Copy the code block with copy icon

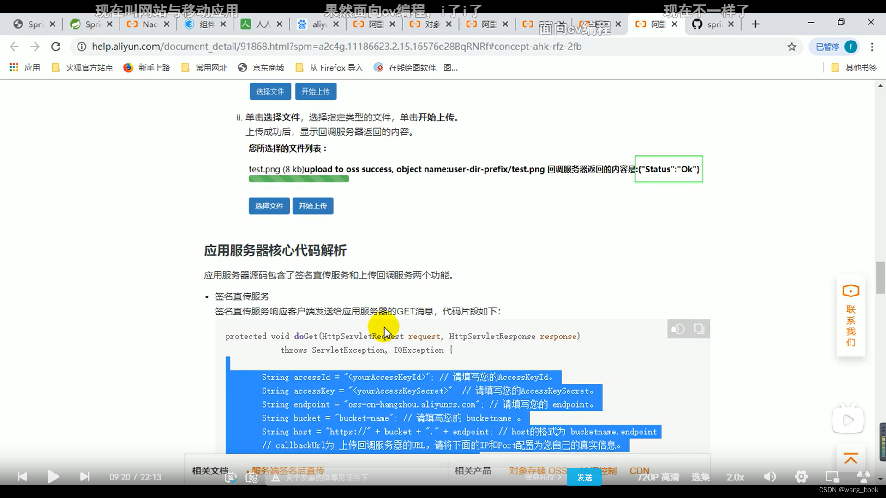(x=699, y=329)
